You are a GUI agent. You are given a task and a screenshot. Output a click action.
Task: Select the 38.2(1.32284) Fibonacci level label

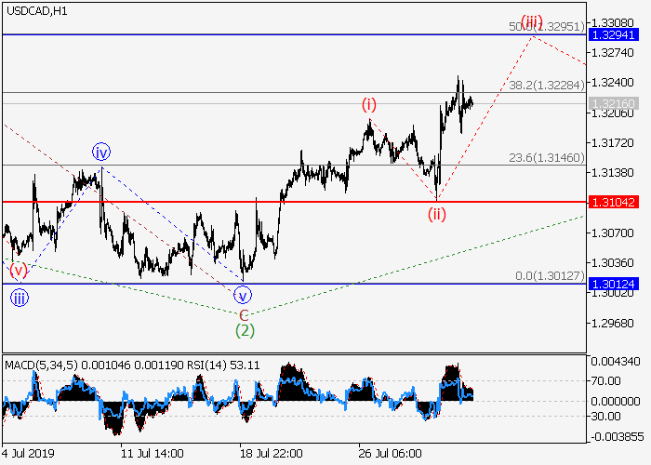pyautogui.click(x=546, y=85)
